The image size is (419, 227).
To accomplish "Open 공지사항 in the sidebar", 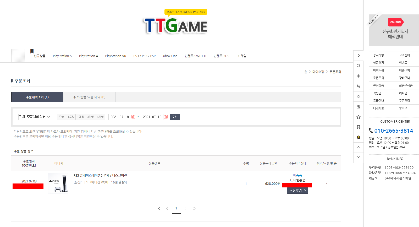I will [x=378, y=55].
